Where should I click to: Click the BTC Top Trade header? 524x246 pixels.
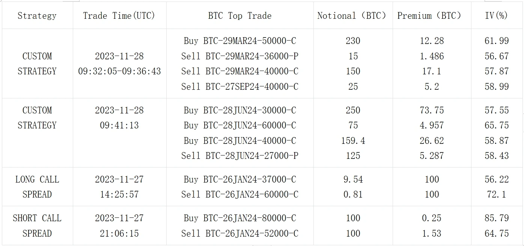(x=239, y=16)
